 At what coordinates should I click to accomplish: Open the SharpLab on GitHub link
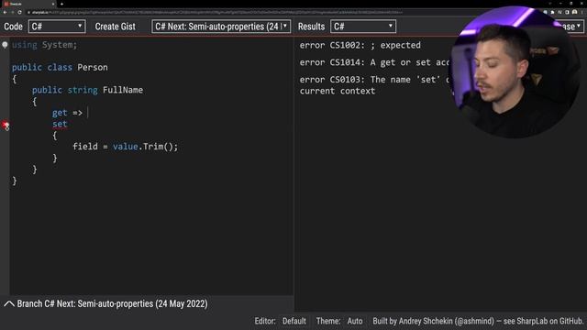549,321
